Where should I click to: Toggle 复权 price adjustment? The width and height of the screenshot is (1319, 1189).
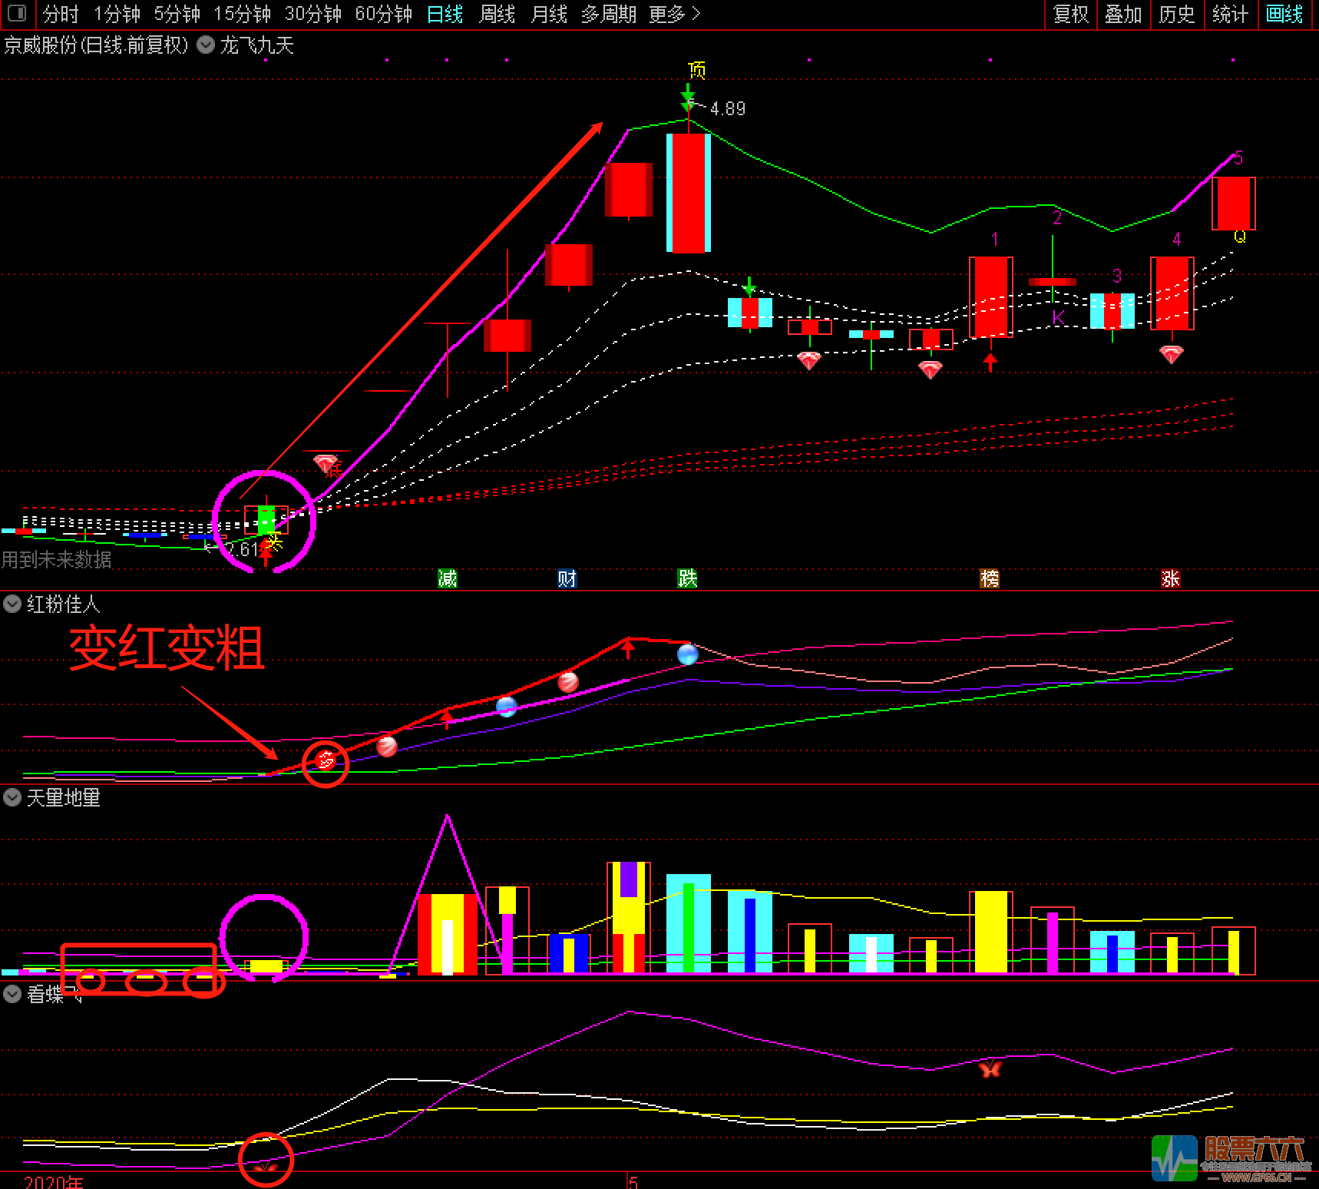[x=1070, y=14]
